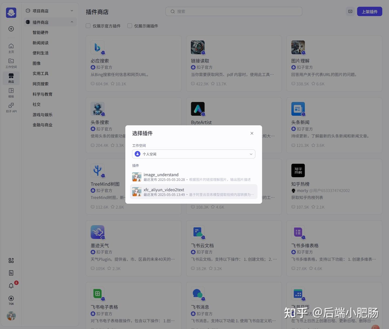
Task: Select the 实用工具 category
Action: tap(41, 74)
